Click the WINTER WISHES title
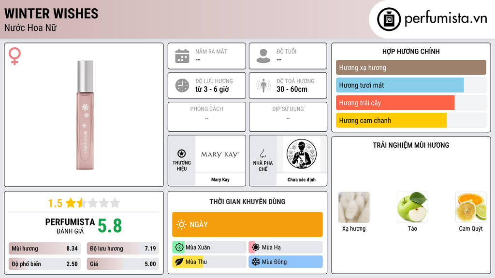The width and height of the screenshot is (495, 278). (x=51, y=14)
